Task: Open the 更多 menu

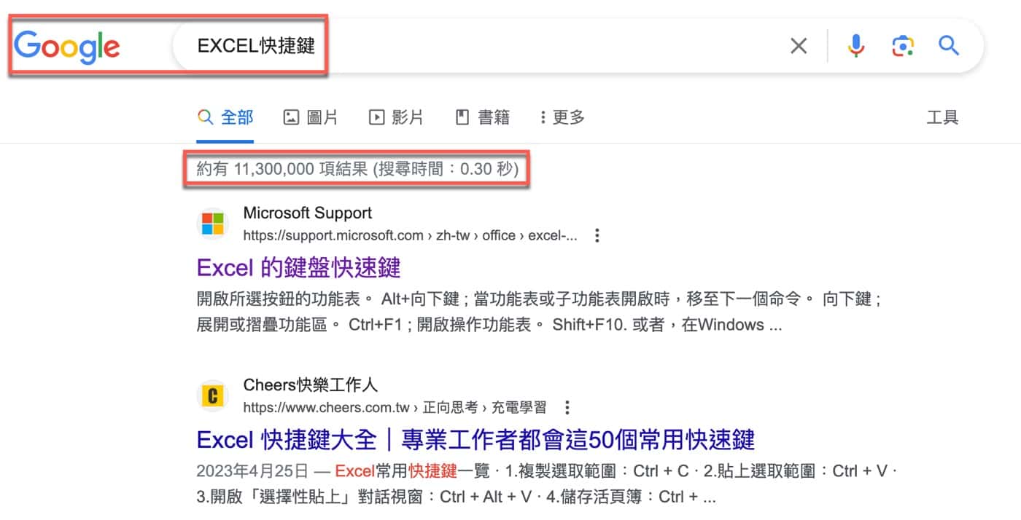Action: 562,117
